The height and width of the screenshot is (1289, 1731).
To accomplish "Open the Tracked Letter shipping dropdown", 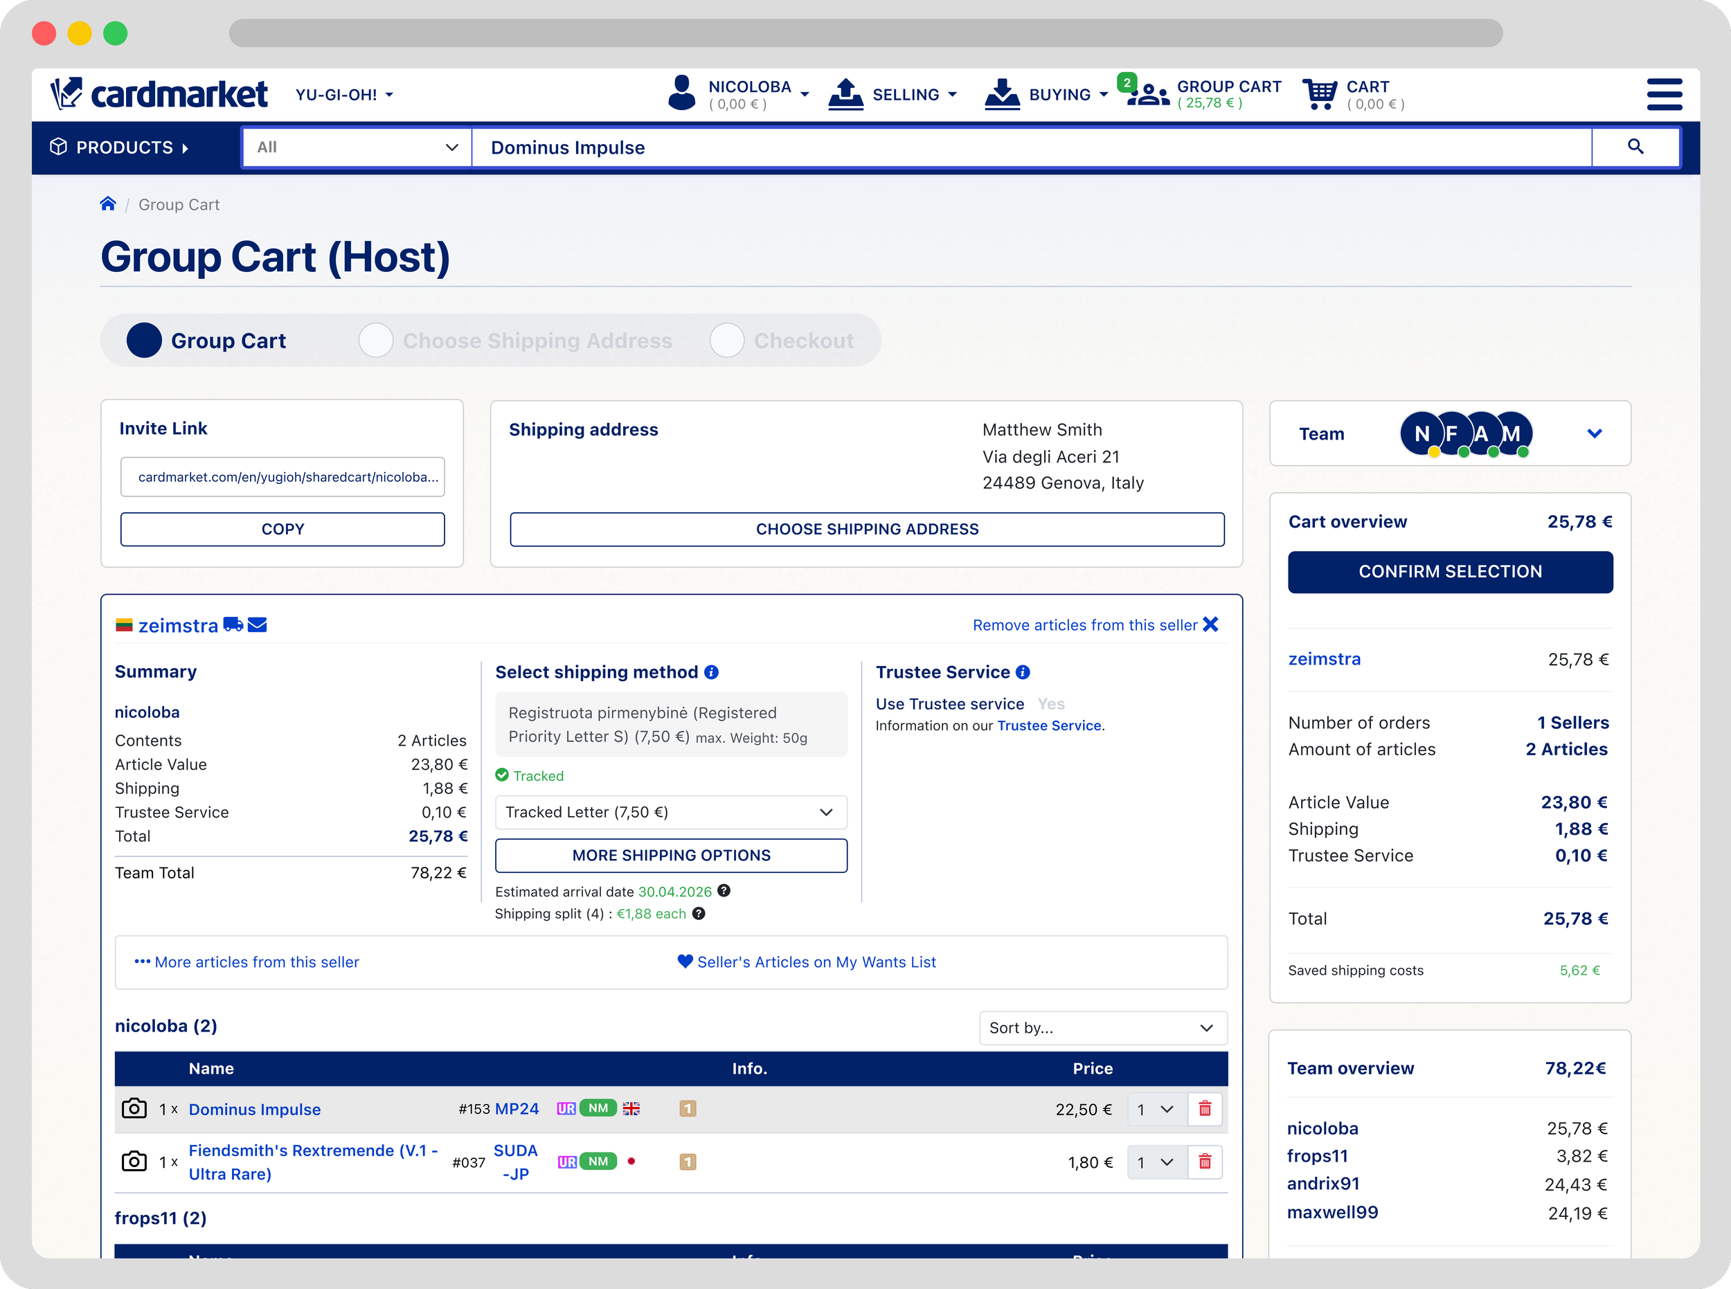I will 670,812.
